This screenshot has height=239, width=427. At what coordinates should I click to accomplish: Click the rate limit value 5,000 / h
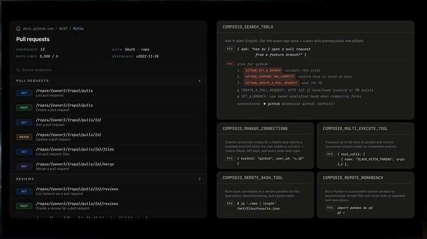coord(49,56)
